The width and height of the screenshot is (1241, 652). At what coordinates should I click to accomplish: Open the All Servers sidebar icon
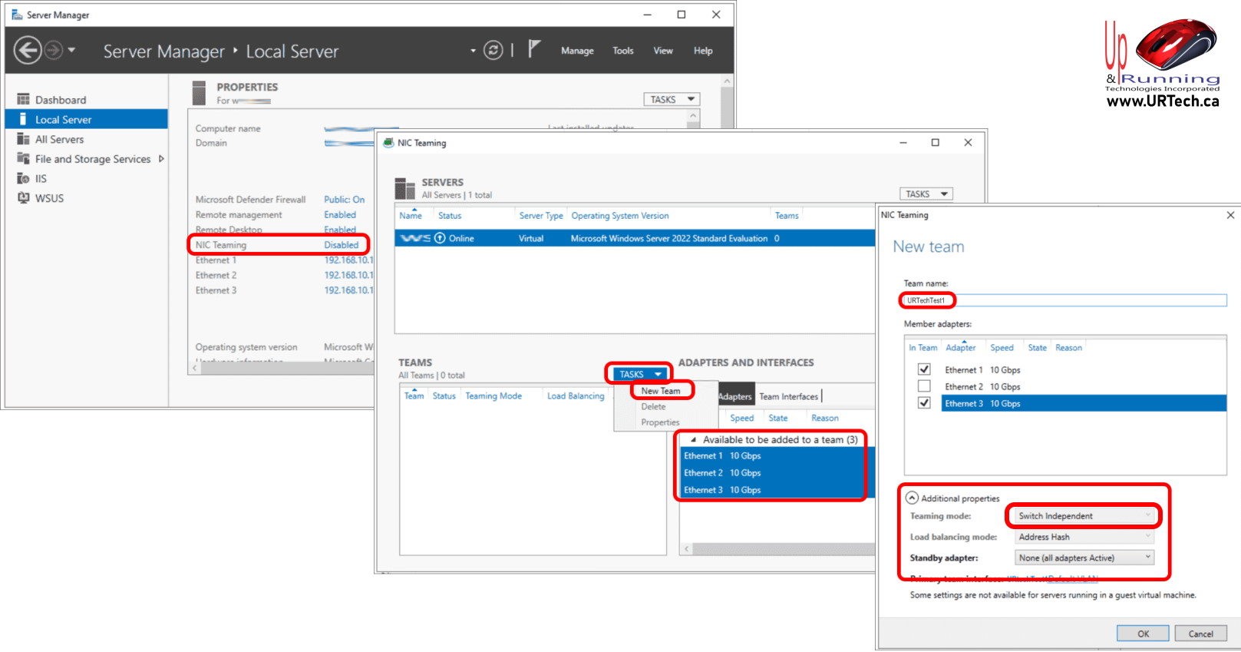[x=23, y=139]
